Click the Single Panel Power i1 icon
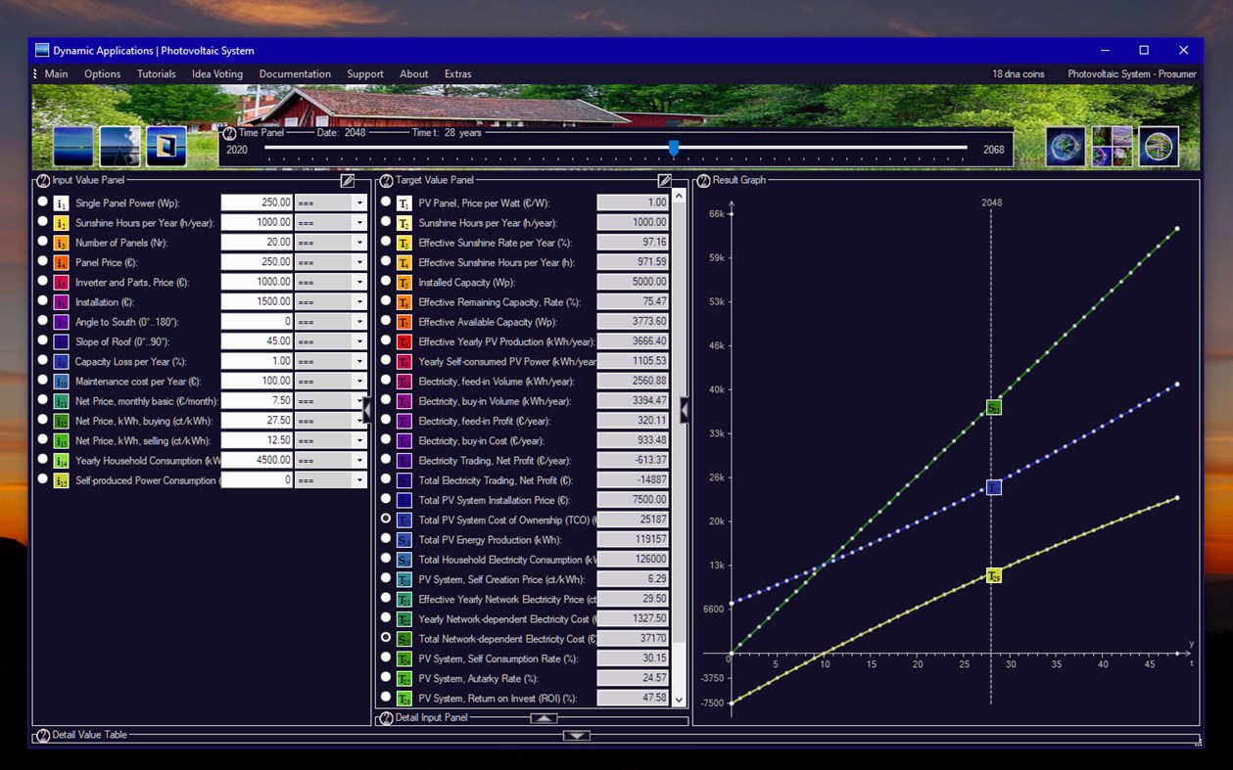The image size is (1233, 770). (x=62, y=204)
